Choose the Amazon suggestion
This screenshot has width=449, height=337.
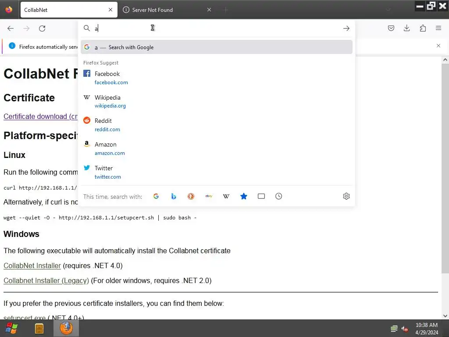217,149
